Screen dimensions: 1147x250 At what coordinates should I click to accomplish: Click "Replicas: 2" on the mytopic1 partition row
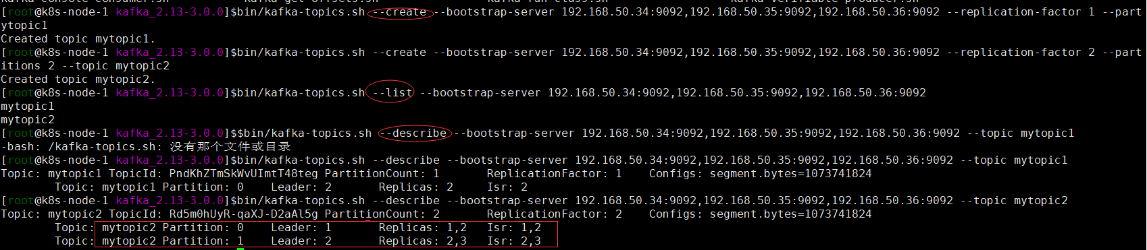416,187
